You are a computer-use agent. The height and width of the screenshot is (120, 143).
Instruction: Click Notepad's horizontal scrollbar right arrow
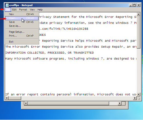click(135, 98)
